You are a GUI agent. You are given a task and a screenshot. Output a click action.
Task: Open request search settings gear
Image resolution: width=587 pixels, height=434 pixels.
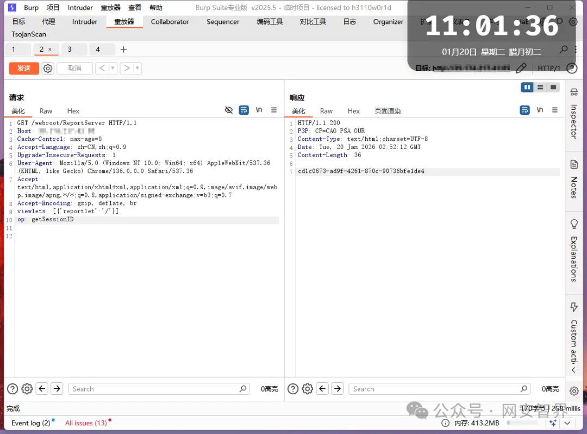pyautogui.click(x=27, y=389)
